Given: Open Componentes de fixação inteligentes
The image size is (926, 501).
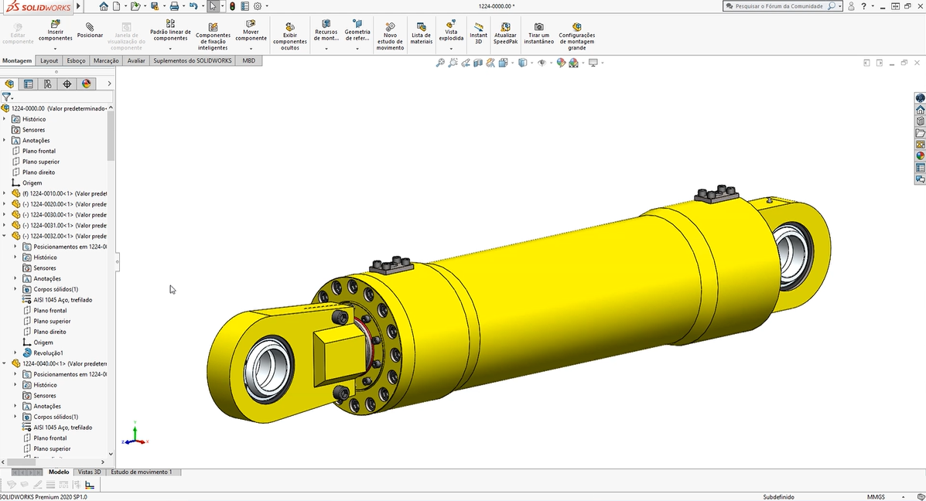Looking at the screenshot, I should coord(213,36).
